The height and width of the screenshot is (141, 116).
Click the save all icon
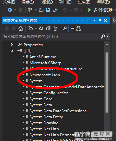click(55, 10)
